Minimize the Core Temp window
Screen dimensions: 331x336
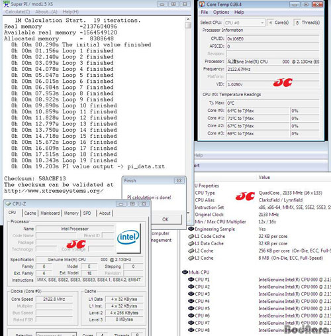pos(295,5)
